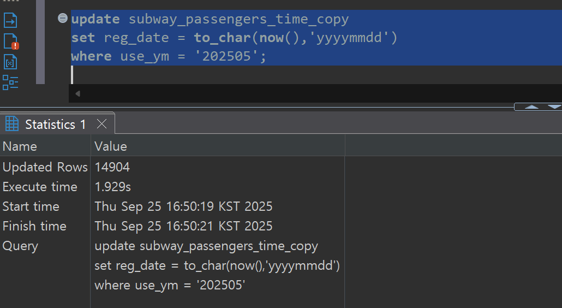This screenshot has height=308, width=562.
Task: Click the page icon with red warning badge
Action: pyautogui.click(x=10, y=42)
